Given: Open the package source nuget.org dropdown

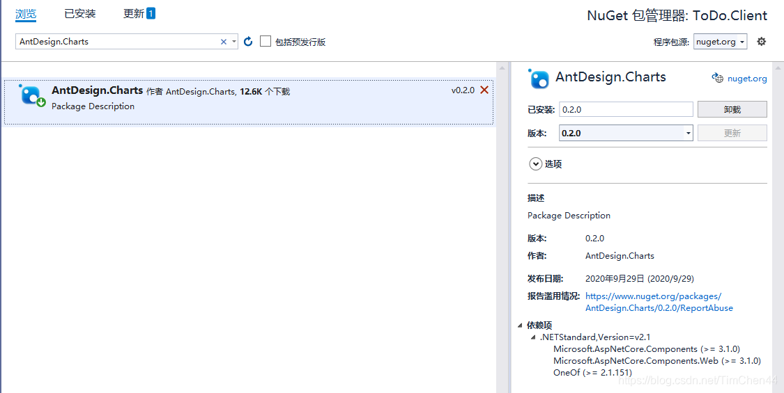Looking at the screenshot, I should tap(720, 42).
